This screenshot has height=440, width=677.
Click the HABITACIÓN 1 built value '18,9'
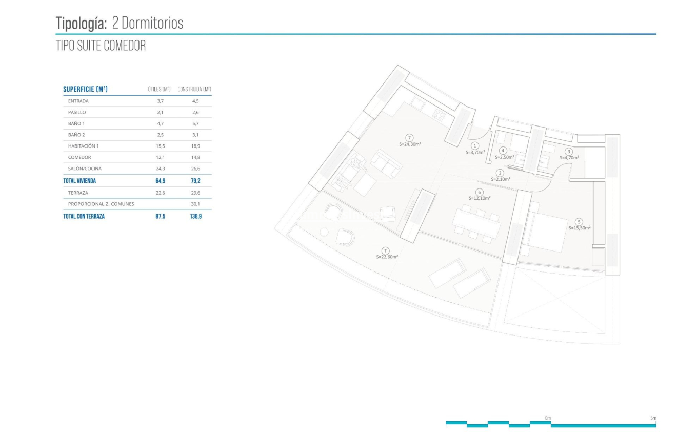coord(195,146)
